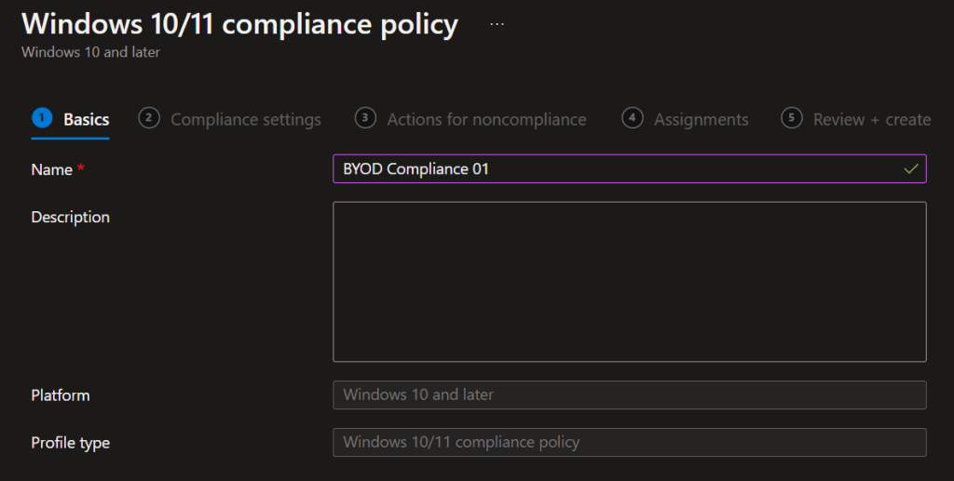Switch to the Basics tab label
Viewport: 954px width, 481px height.
[86, 119]
